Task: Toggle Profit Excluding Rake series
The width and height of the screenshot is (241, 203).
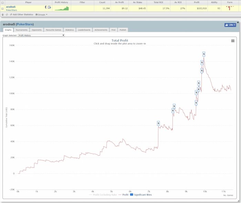Action: (102, 195)
